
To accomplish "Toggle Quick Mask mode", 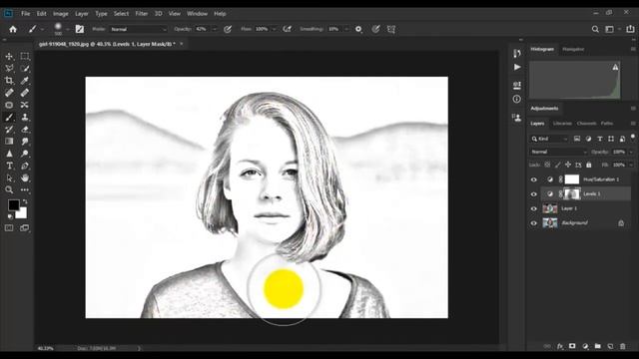I will [x=9, y=228].
